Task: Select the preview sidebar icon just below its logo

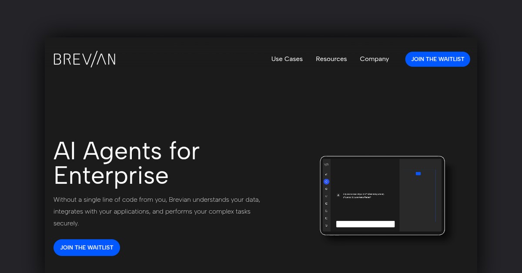Action: point(326,174)
